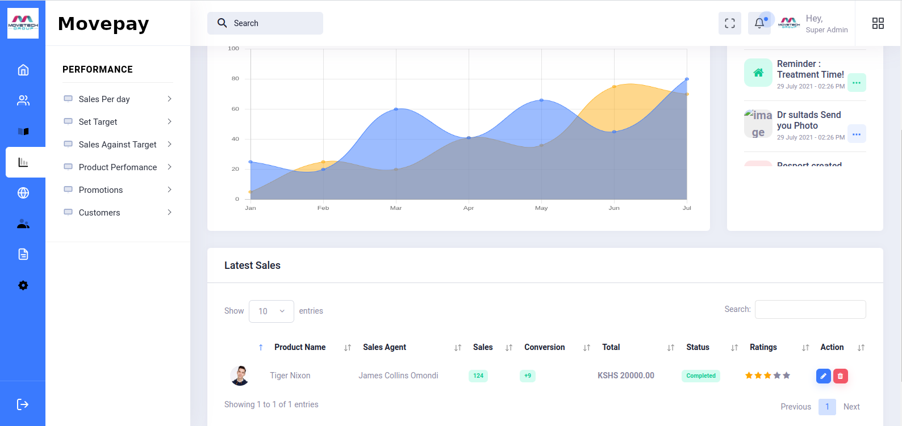This screenshot has width=902, height=426.
Task: Click the Completed status badge
Action: (701, 376)
